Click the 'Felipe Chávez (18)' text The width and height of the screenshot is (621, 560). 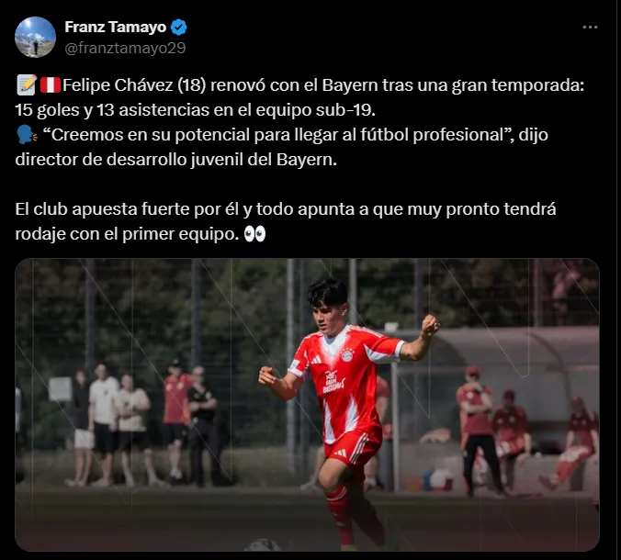pos(134,85)
